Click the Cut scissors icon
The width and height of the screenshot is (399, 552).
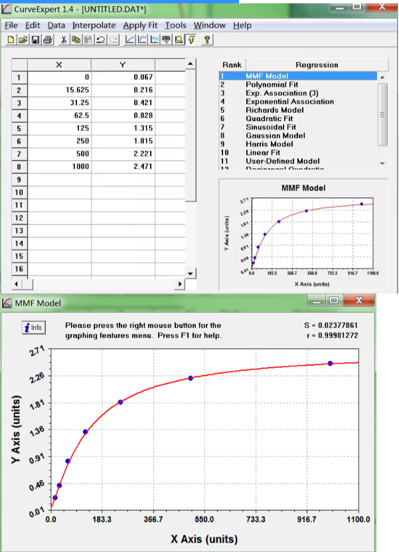63,40
